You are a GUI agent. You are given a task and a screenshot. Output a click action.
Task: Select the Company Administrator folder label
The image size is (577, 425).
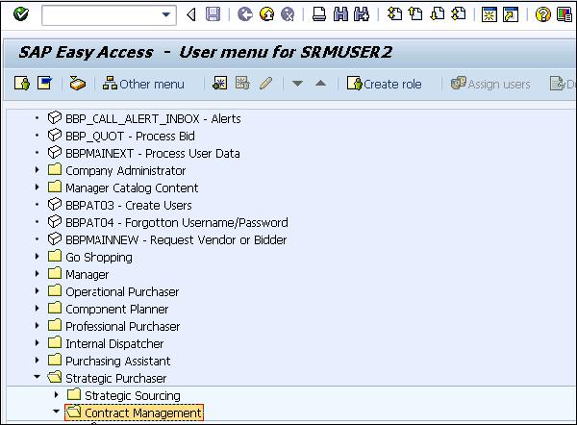(125, 171)
